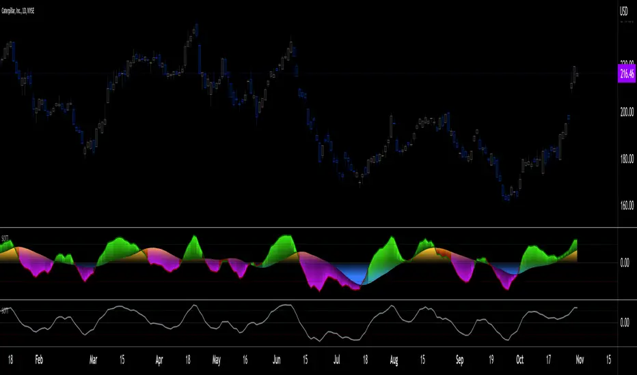Select the SOTT legend in the gray line pane
Screen dimensions: 637x375
(x=5, y=311)
